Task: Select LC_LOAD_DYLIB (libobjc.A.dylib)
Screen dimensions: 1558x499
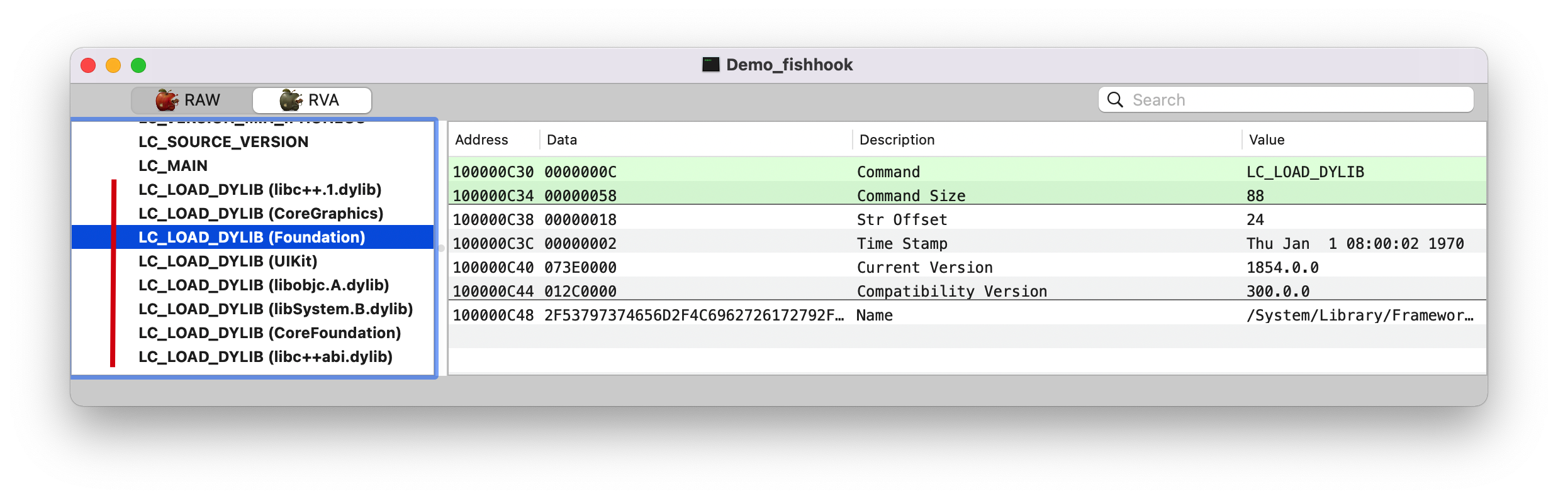Action: (264, 285)
